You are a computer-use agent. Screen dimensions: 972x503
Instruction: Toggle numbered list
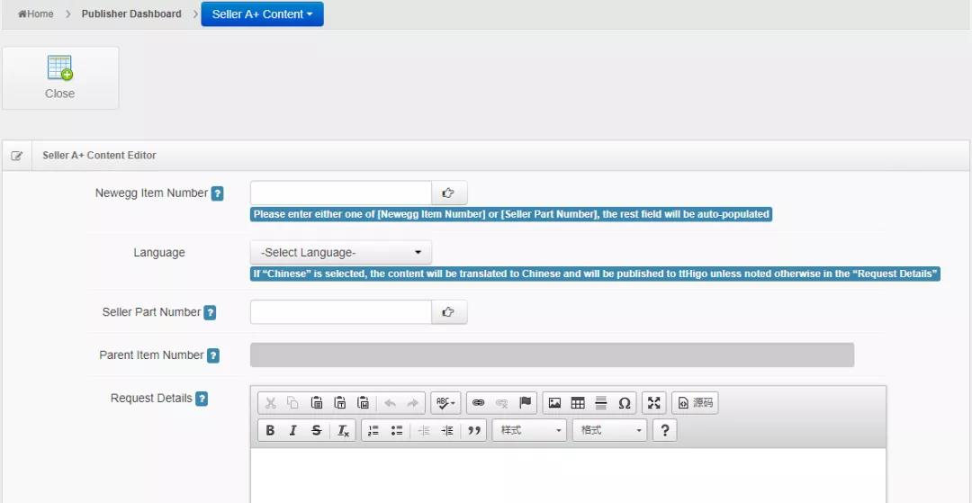coord(373,430)
